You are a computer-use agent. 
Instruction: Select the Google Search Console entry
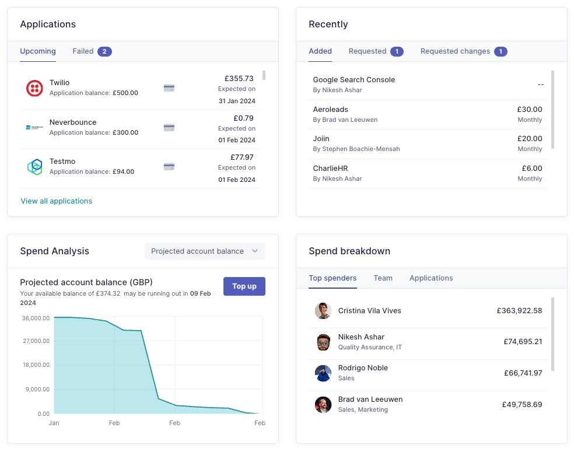pyautogui.click(x=428, y=85)
